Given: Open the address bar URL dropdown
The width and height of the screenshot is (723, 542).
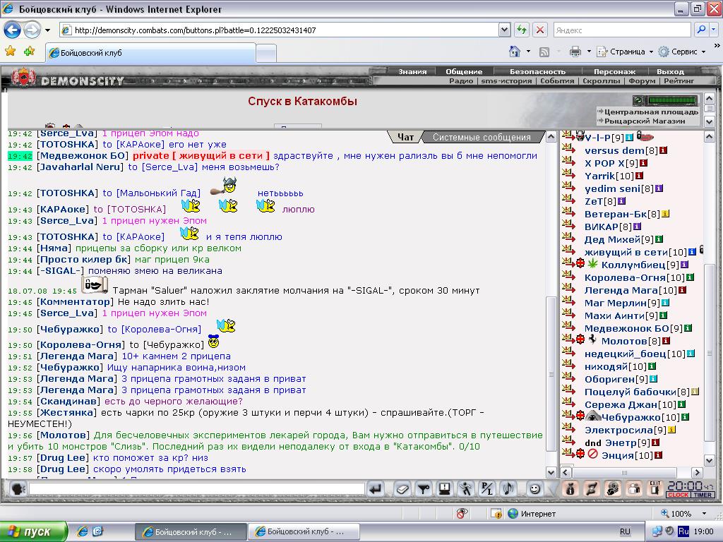Looking at the screenshot, I should click(x=504, y=30).
